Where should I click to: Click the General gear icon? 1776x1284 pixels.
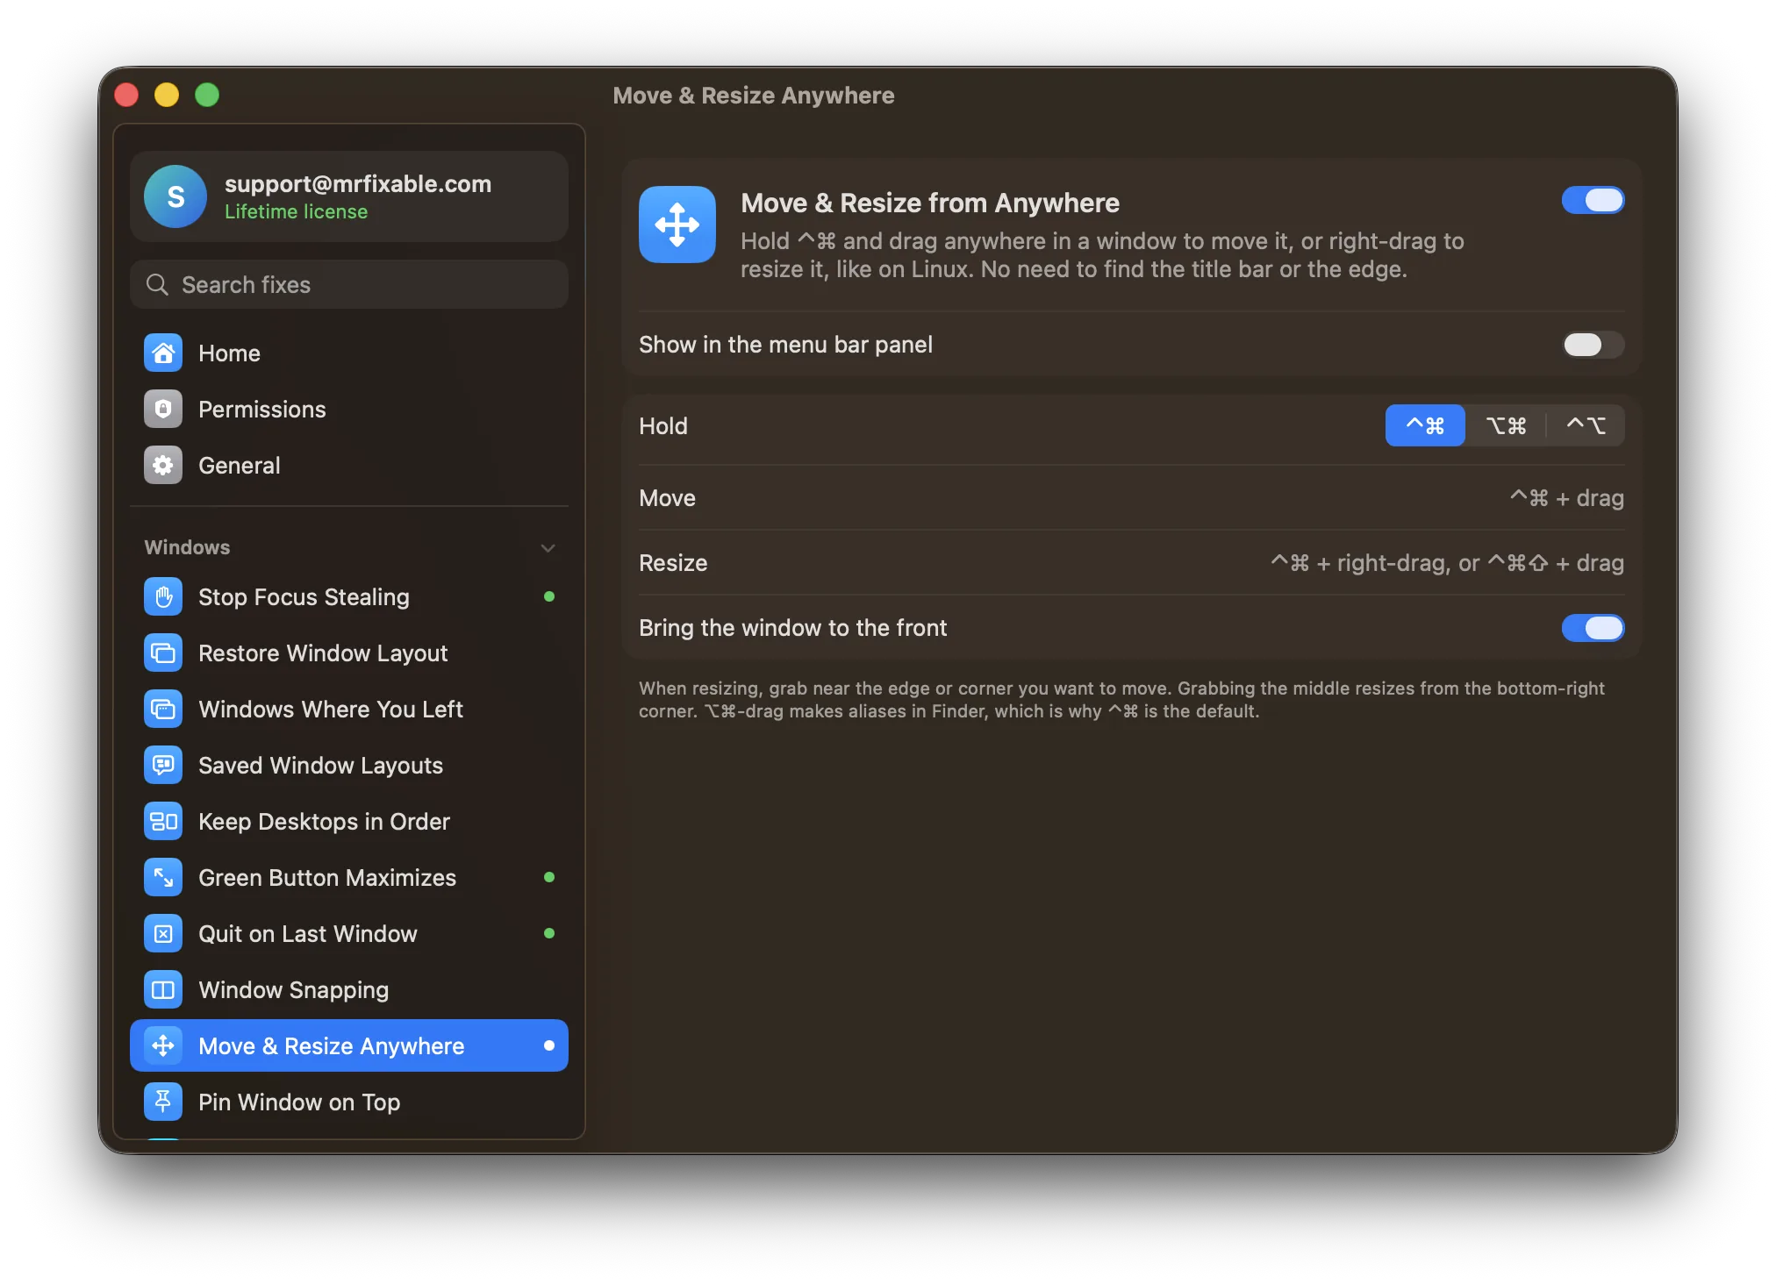tap(163, 466)
